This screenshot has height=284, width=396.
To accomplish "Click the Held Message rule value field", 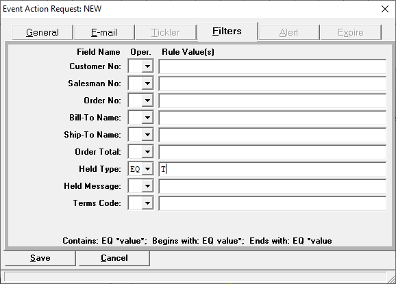I will pyautogui.click(x=273, y=186).
